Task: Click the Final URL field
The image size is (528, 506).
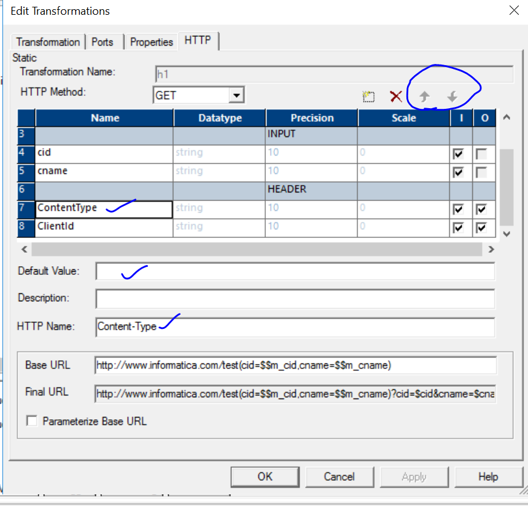Action: (295, 393)
